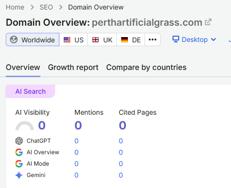Click the Desktop monitor icon
The width and height of the screenshot is (231, 188).
[176, 39]
